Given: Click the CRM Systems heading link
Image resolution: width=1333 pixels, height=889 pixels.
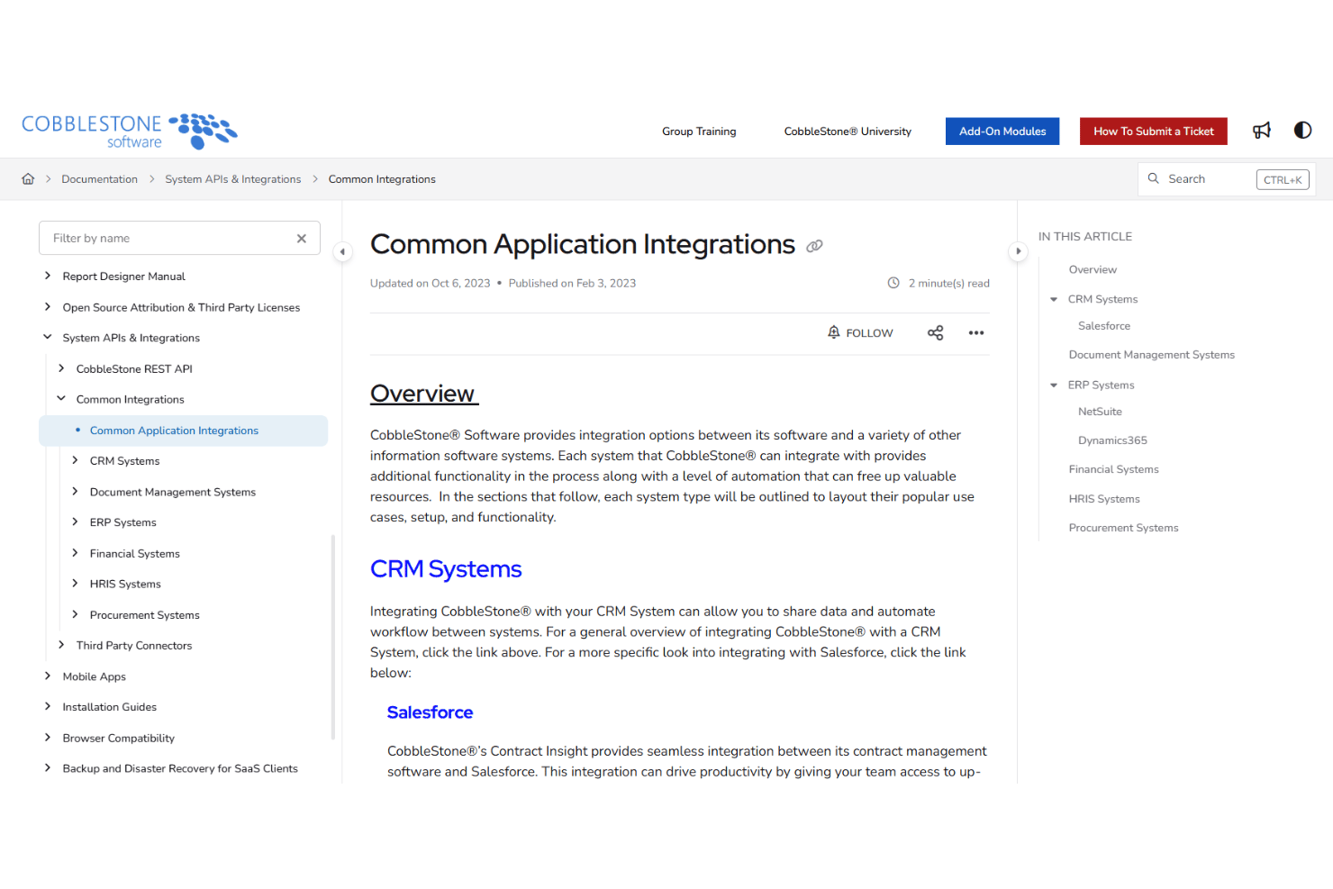Looking at the screenshot, I should pos(446,569).
